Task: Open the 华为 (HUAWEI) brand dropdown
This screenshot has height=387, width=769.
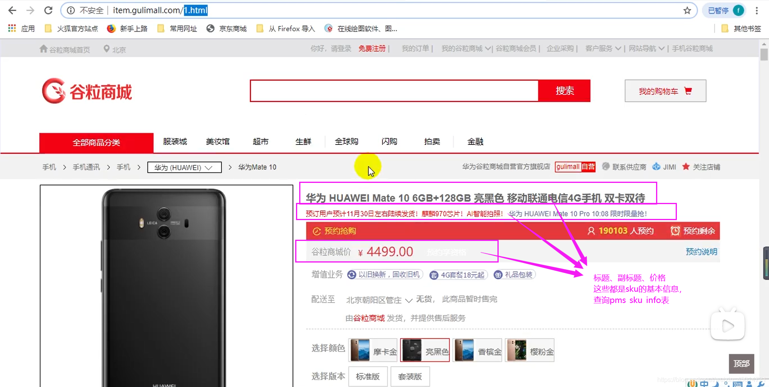Action: (x=184, y=167)
